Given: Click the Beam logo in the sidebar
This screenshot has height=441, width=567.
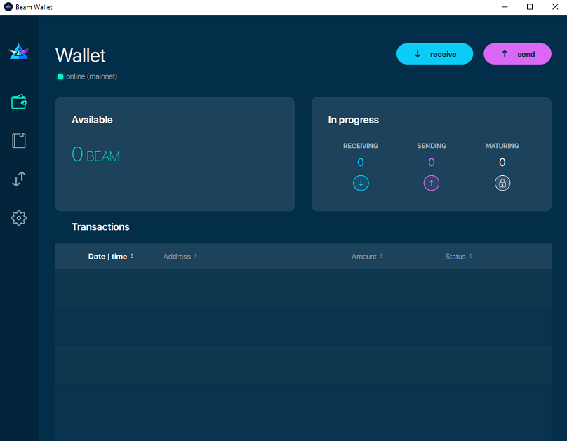Looking at the screenshot, I should click(x=19, y=52).
